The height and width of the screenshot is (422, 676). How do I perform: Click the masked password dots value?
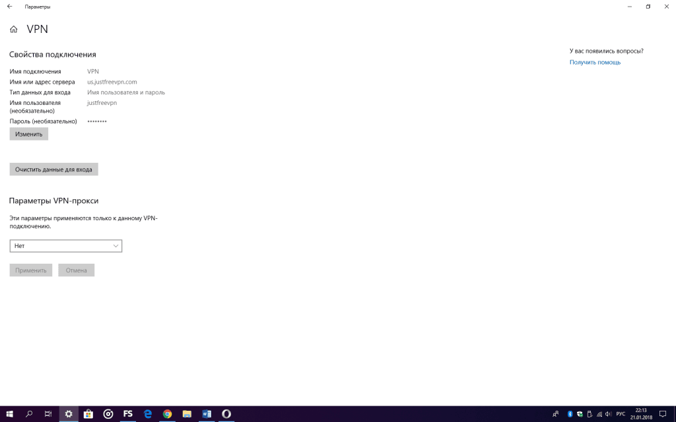(x=97, y=121)
